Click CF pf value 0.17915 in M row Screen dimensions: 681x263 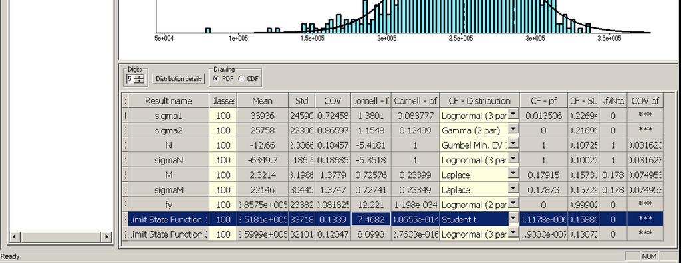pyautogui.click(x=544, y=175)
